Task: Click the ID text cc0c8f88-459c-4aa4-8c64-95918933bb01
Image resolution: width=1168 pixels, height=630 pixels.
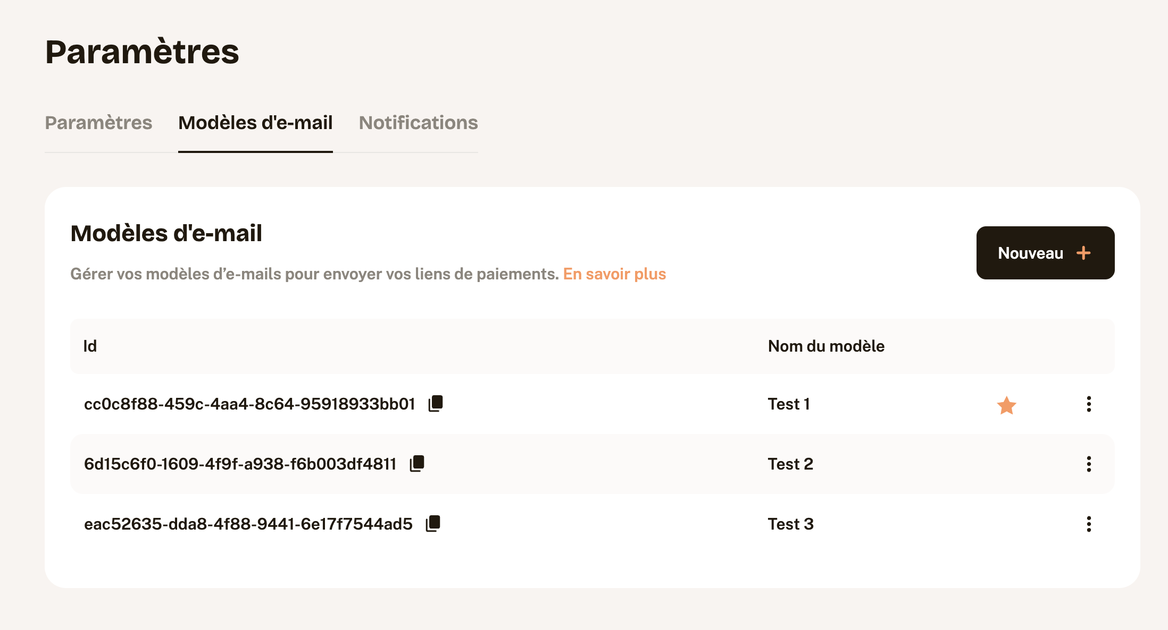Action: (x=249, y=404)
